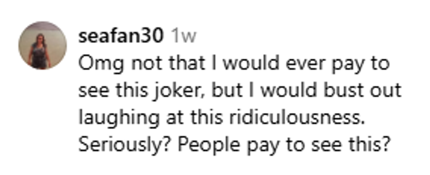Click the comment line starting "laughing at"
Screen dimensions: 430x175
click(222, 118)
